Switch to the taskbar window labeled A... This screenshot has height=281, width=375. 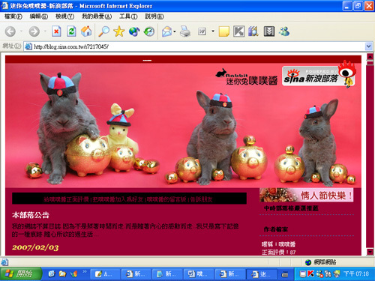pyautogui.click(x=105, y=274)
